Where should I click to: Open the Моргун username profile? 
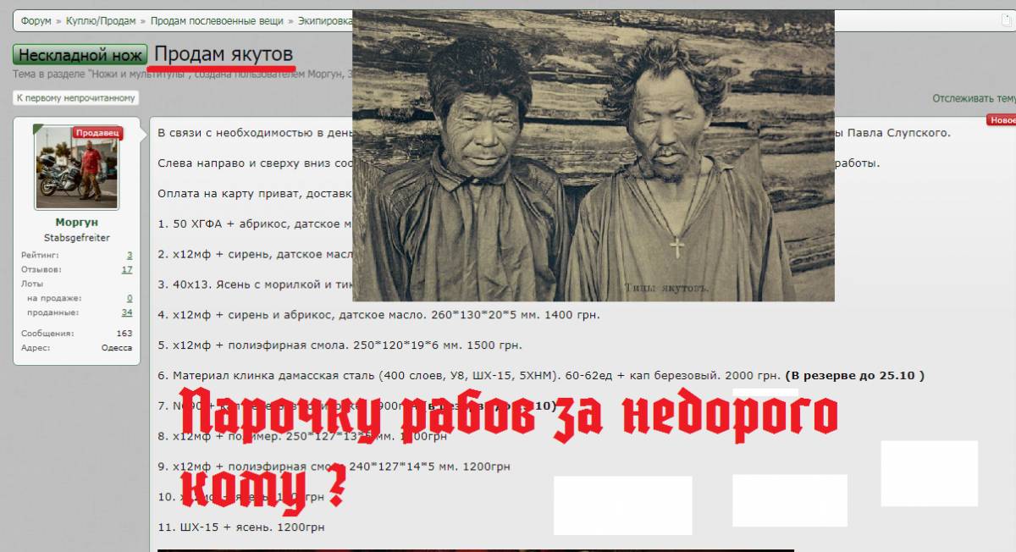click(77, 223)
